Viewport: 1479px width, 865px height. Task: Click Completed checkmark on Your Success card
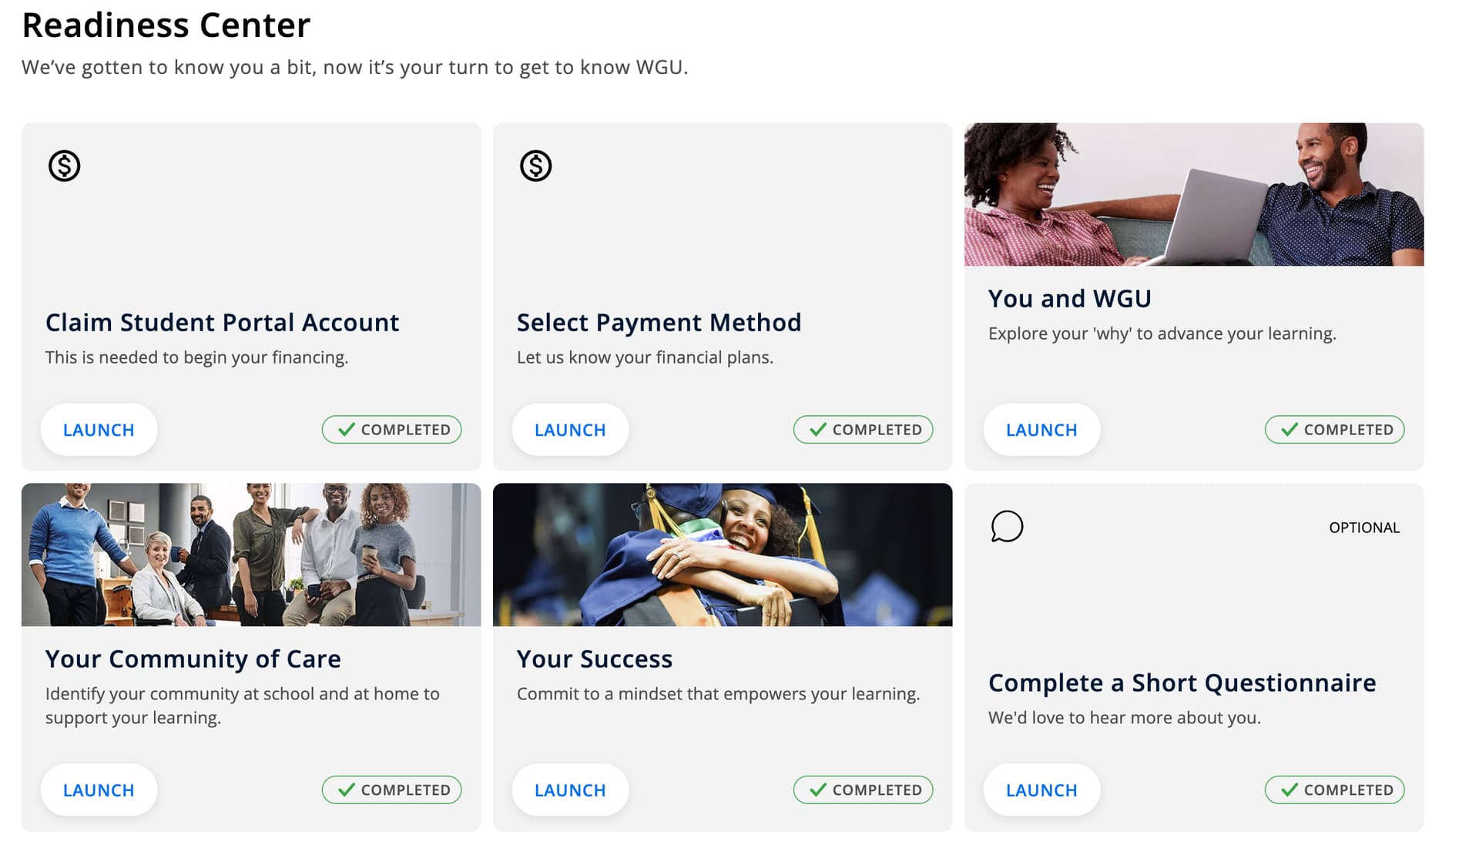(818, 790)
